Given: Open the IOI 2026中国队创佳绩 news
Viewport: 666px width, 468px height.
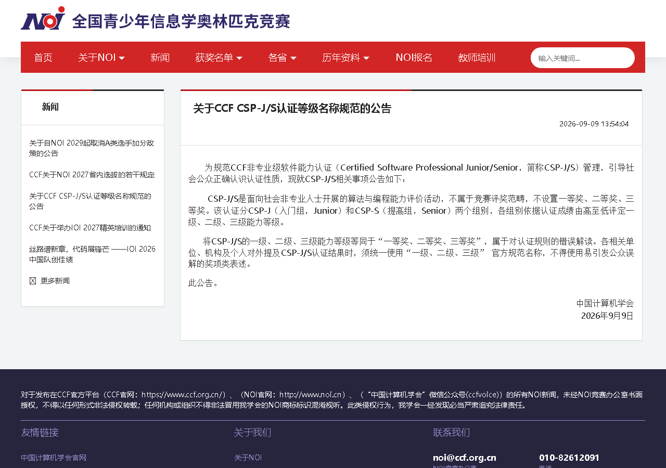Looking at the screenshot, I should coord(92,254).
